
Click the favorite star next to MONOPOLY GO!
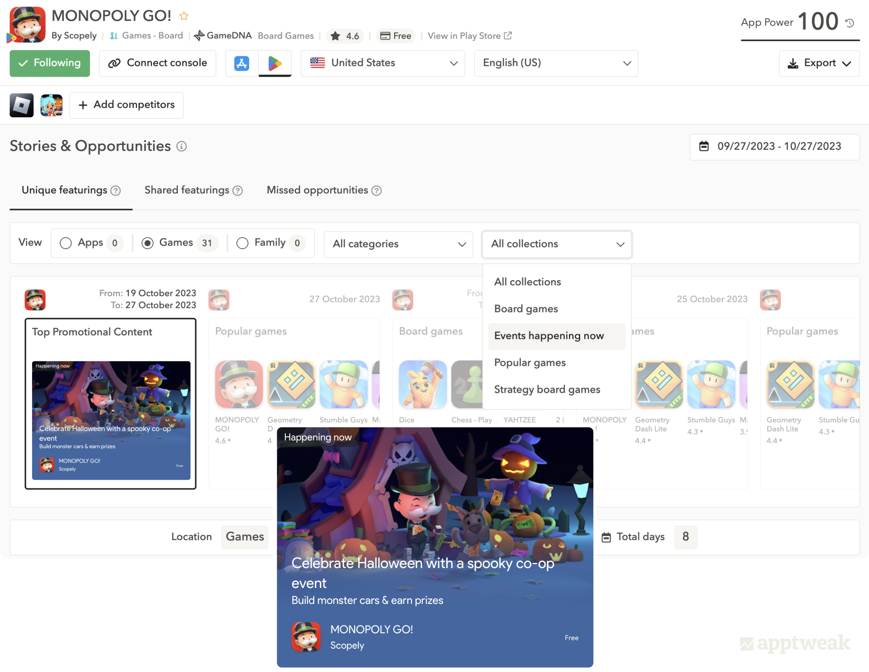pyautogui.click(x=183, y=16)
